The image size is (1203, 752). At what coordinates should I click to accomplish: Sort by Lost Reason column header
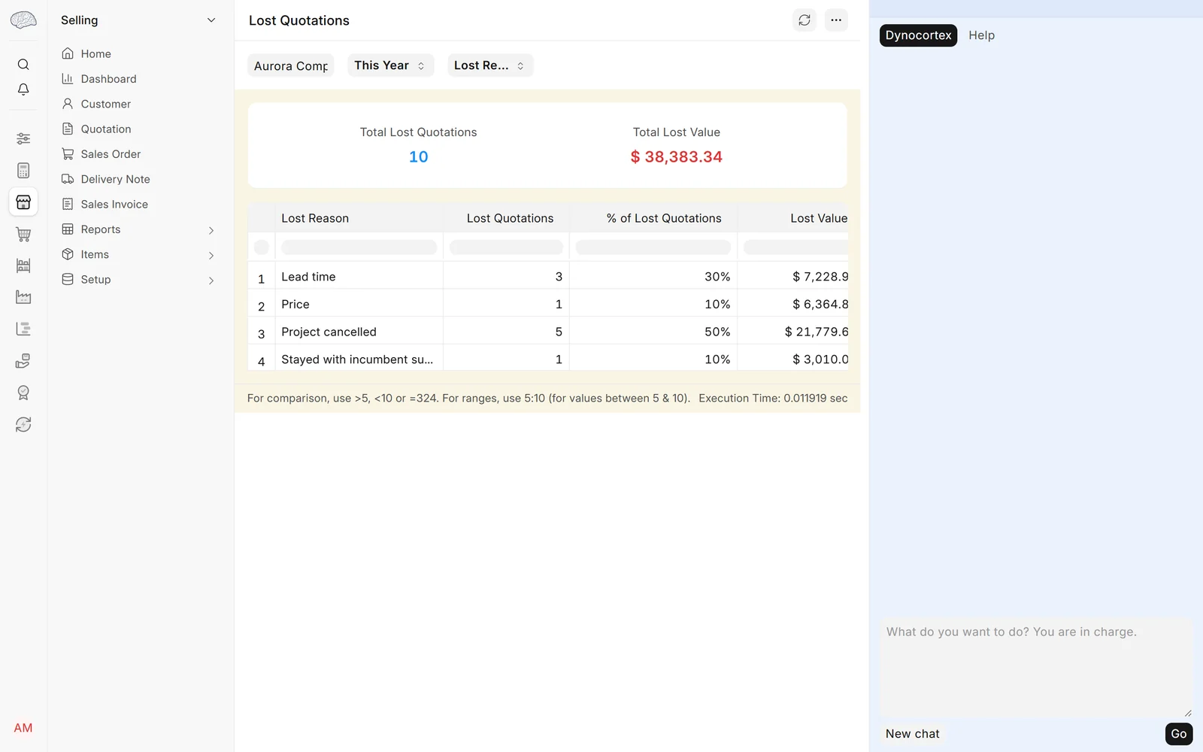pyautogui.click(x=315, y=218)
